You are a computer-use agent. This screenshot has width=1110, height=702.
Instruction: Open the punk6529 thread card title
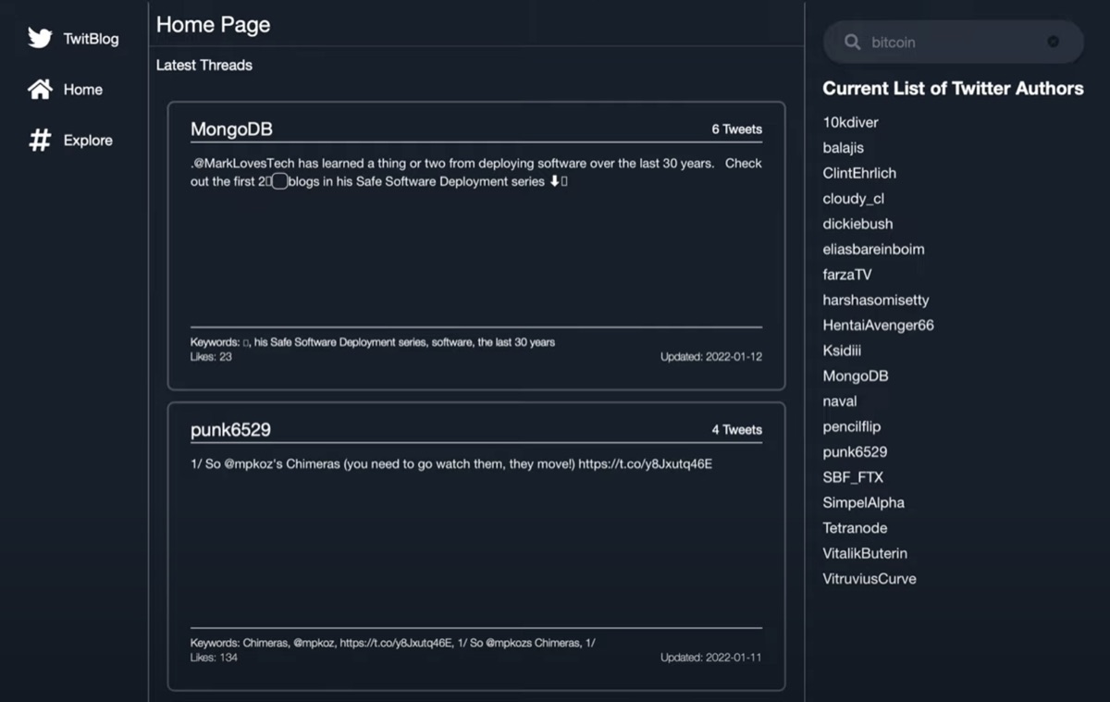click(230, 429)
